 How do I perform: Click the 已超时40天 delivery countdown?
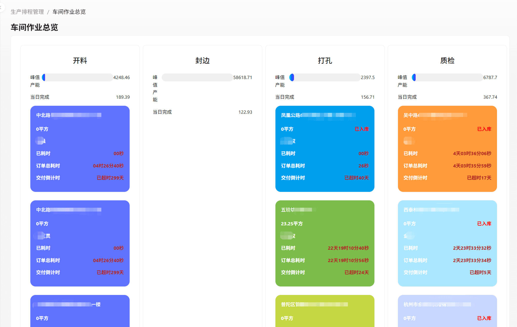(357, 178)
